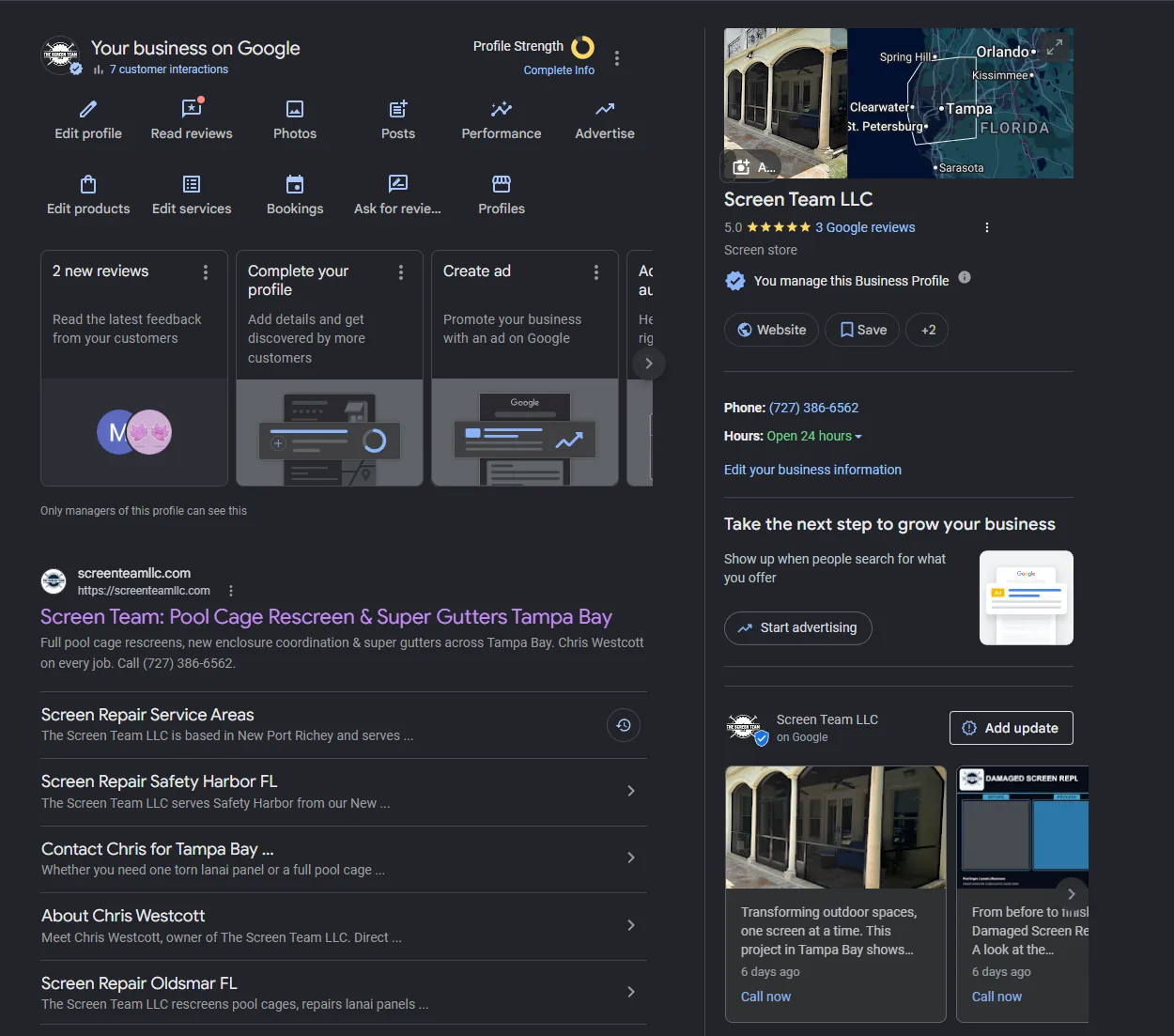The width and height of the screenshot is (1174, 1036).
Task: Expand About Chris Westcott result
Action: 631,925
